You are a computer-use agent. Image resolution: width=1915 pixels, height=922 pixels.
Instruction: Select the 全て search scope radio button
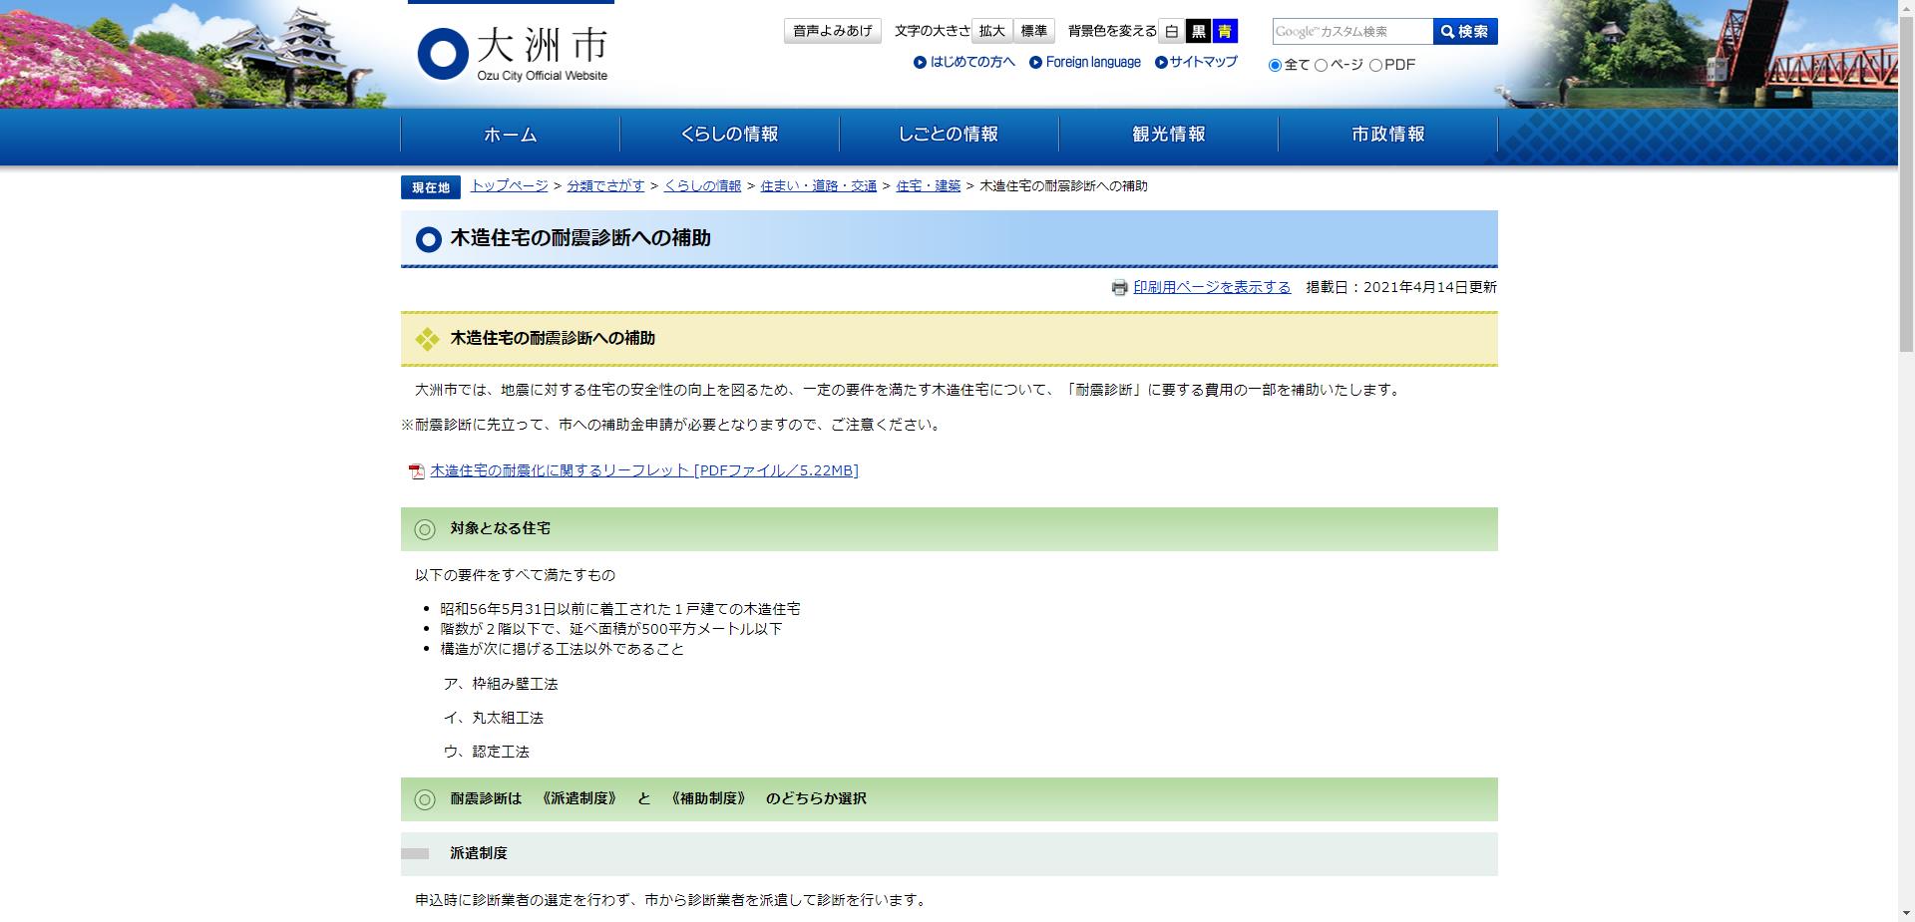1274,65
